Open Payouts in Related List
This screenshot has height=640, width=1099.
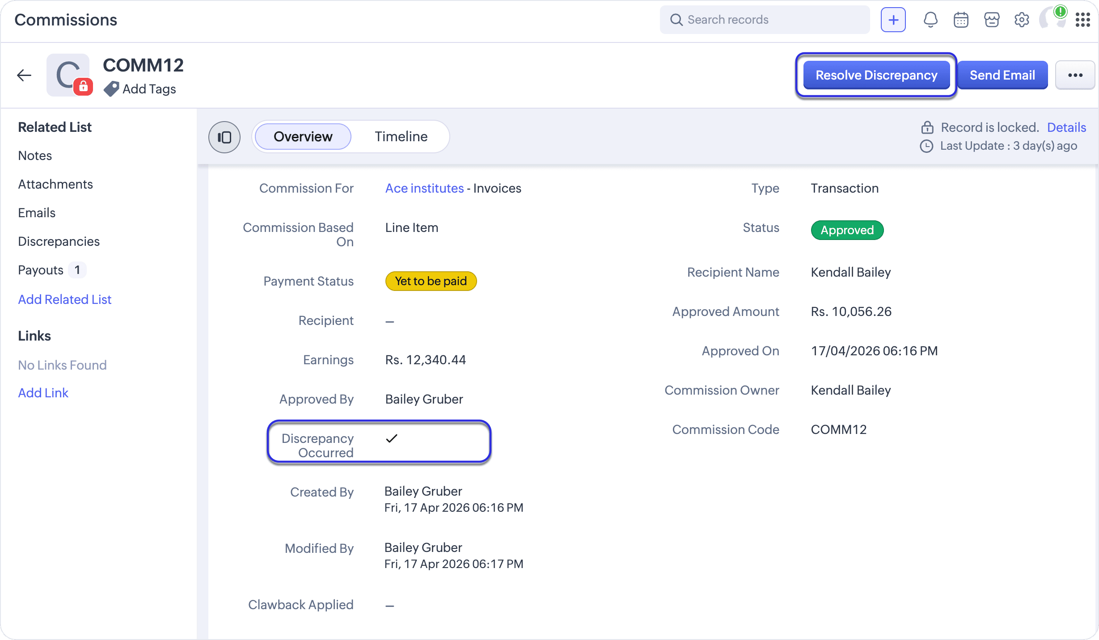coord(41,270)
